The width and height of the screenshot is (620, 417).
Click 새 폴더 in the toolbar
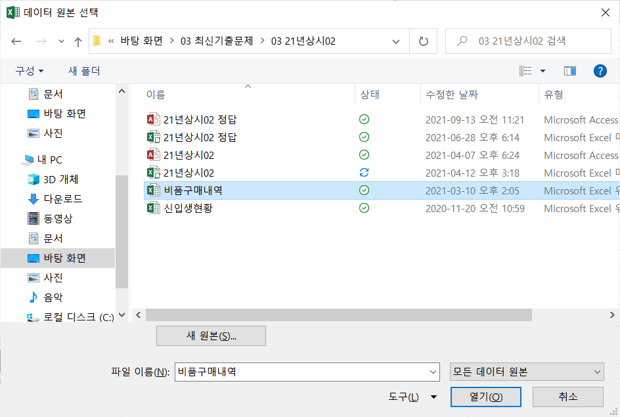click(85, 71)
